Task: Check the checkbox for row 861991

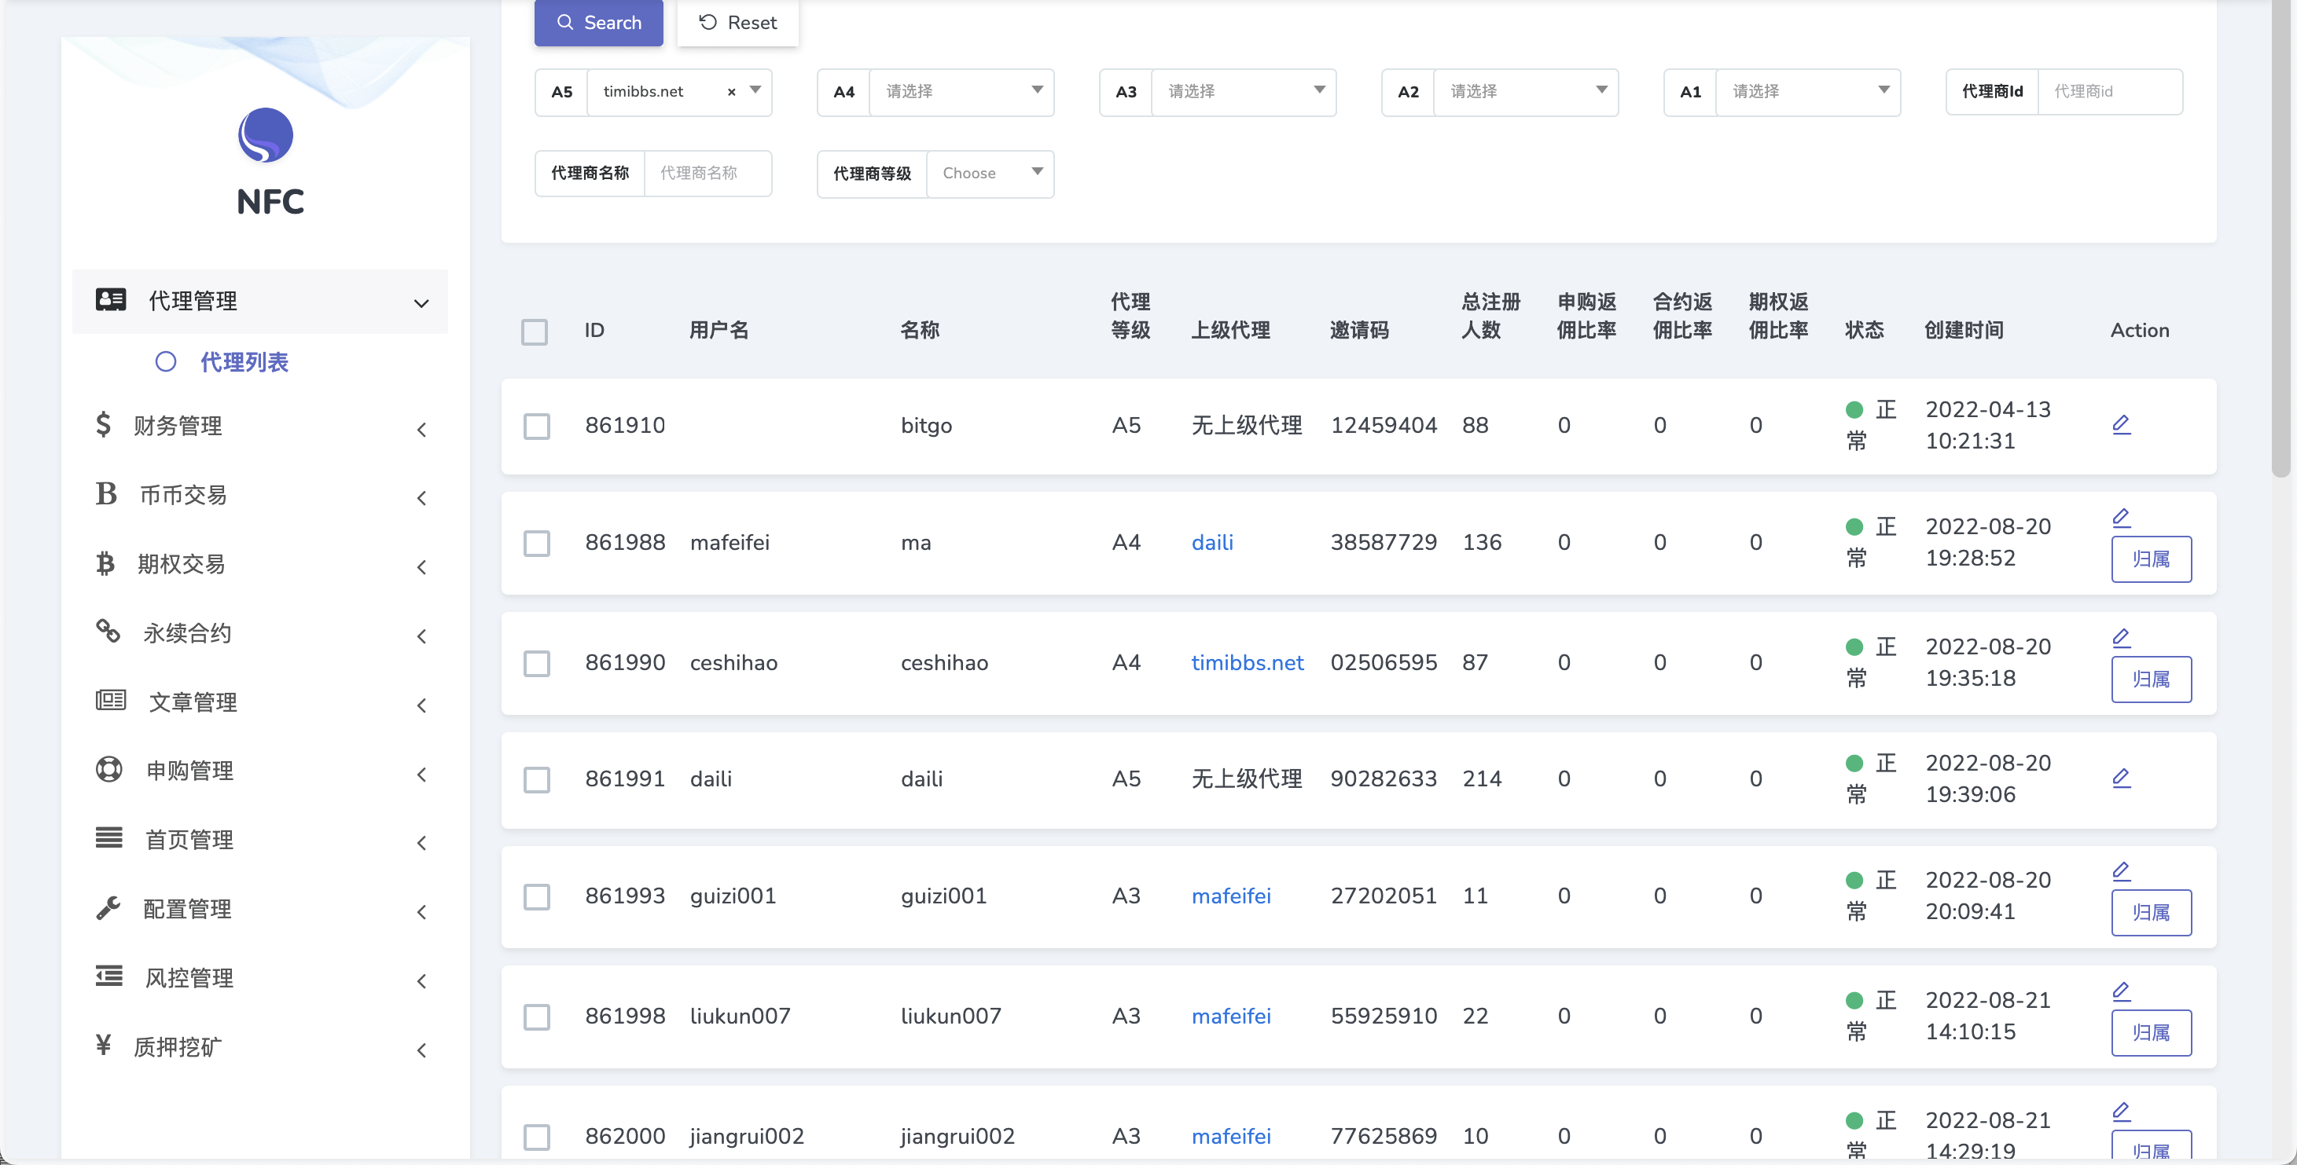Action: [537, 779]
